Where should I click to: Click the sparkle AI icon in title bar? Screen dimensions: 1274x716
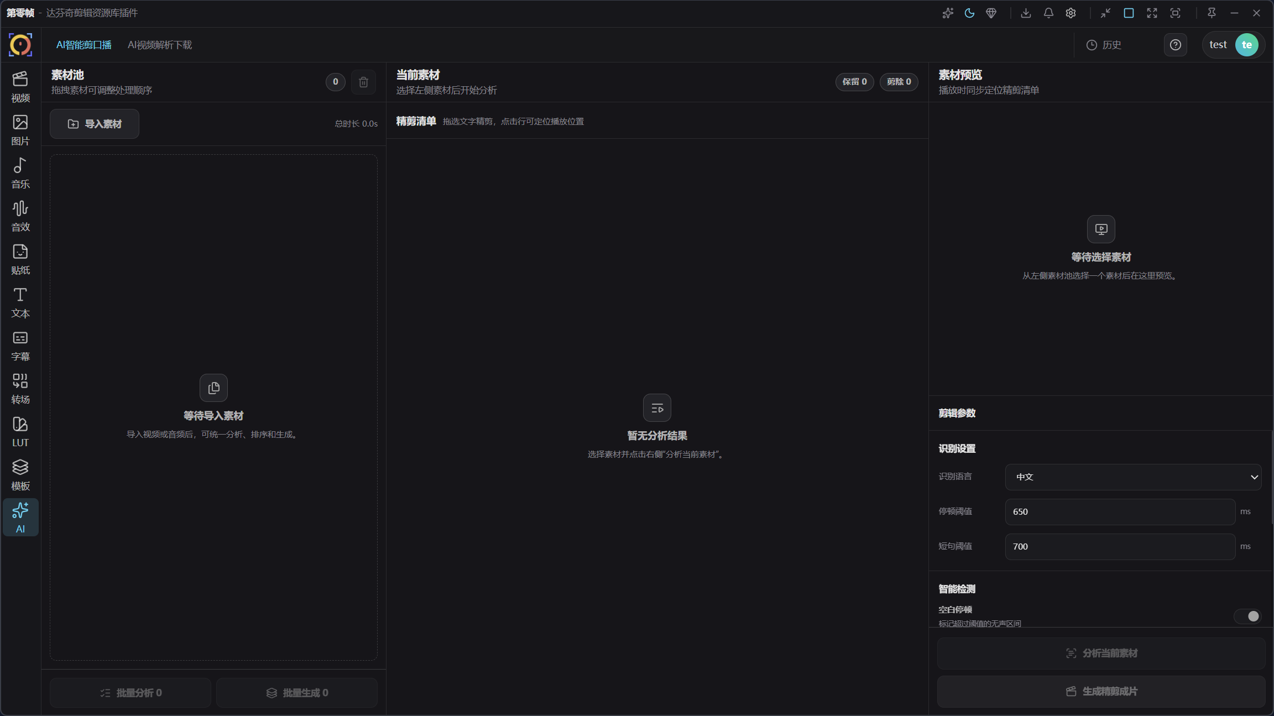click(948, 13)
